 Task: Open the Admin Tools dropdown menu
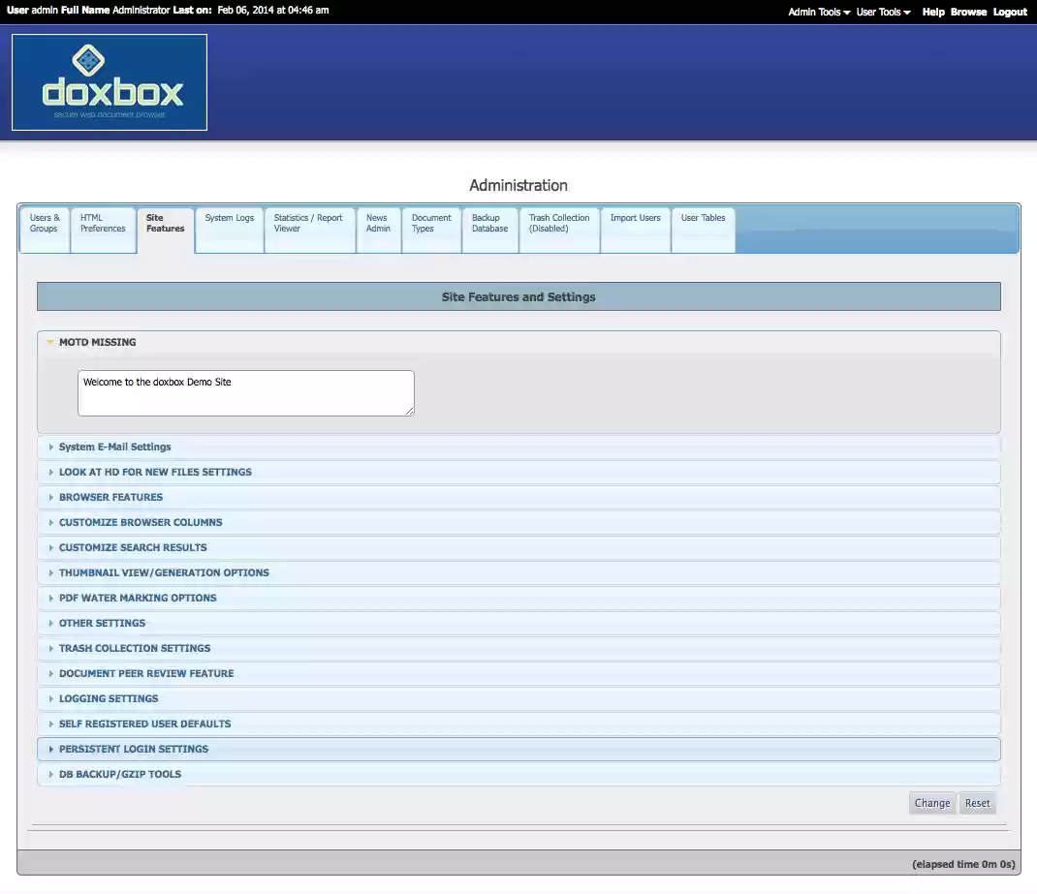tap(817, 12)
